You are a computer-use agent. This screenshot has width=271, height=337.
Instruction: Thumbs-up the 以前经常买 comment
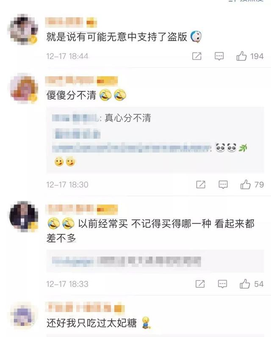(245, 284)
